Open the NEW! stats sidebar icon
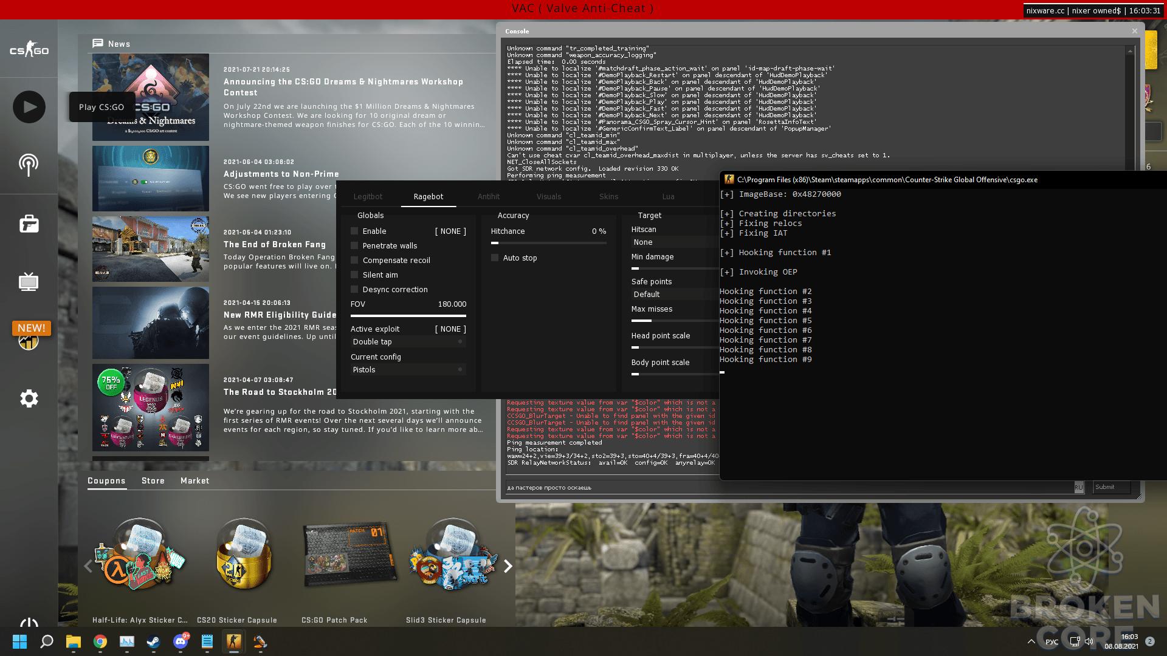Screen dimensions: 1167x656 tap(29, 336)
